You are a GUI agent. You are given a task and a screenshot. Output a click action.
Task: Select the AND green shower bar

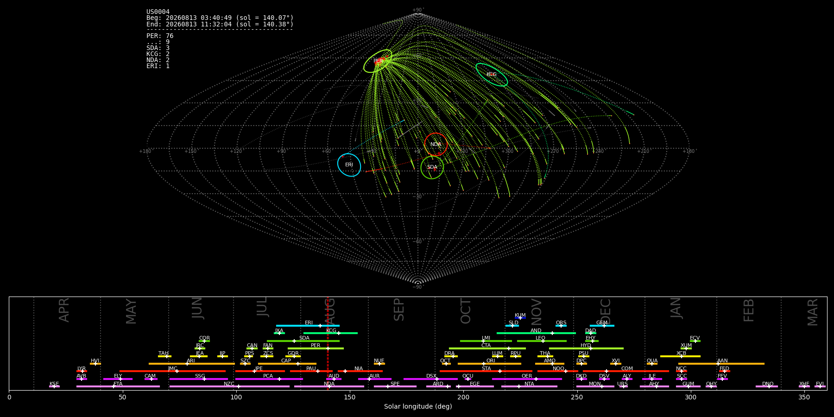pyautogui.click(x=536, y=333)
